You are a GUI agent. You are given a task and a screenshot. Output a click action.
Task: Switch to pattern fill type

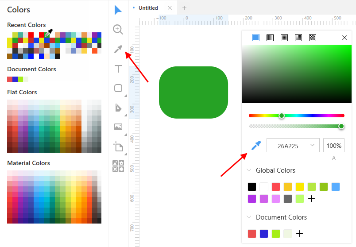313,38
